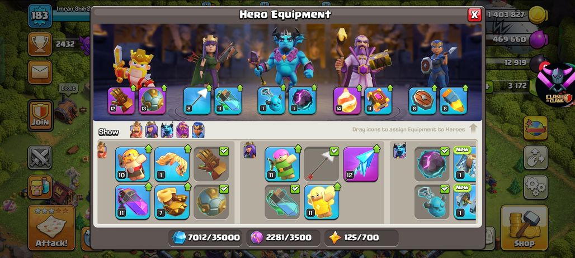Open the Shop button
The height and width of the screenshot is (258, 575).
coord(524,227)
